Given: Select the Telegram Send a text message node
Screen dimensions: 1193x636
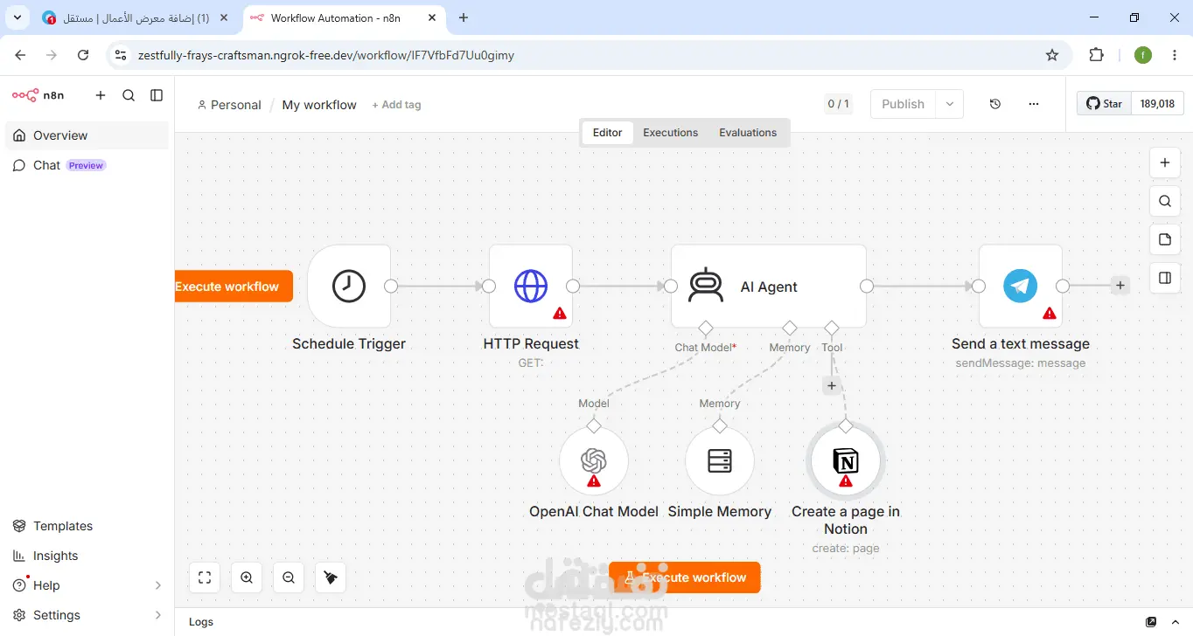Looking at the screenshot, I should [x=1021, y=286].
